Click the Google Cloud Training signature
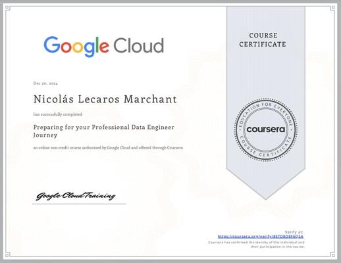This screenshot has height=263, width=341. tap(76, 196)
